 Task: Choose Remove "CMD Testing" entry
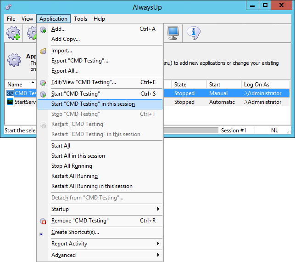[x=100, y=221]
